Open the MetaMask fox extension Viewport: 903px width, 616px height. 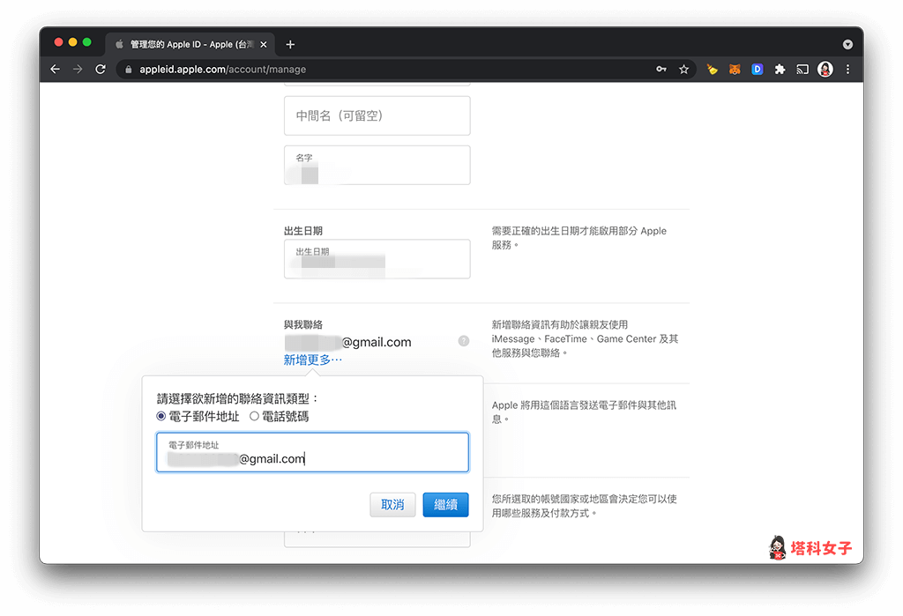[735, 69]
